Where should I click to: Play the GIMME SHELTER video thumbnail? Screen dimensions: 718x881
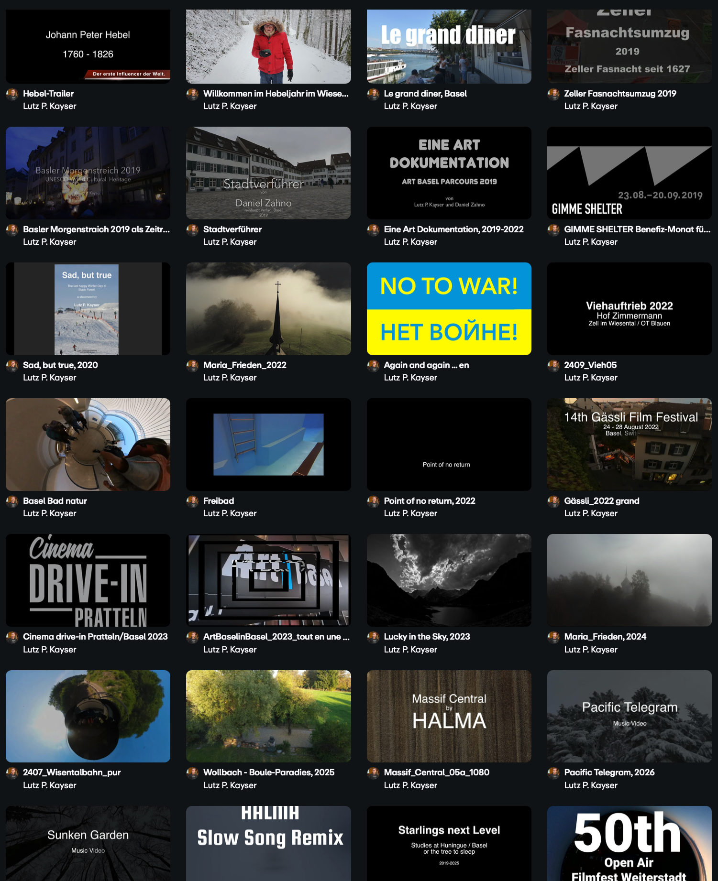coord(629,173)
